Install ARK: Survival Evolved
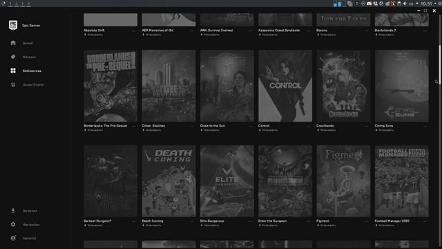The image size is (442, 249). (210, 35)
